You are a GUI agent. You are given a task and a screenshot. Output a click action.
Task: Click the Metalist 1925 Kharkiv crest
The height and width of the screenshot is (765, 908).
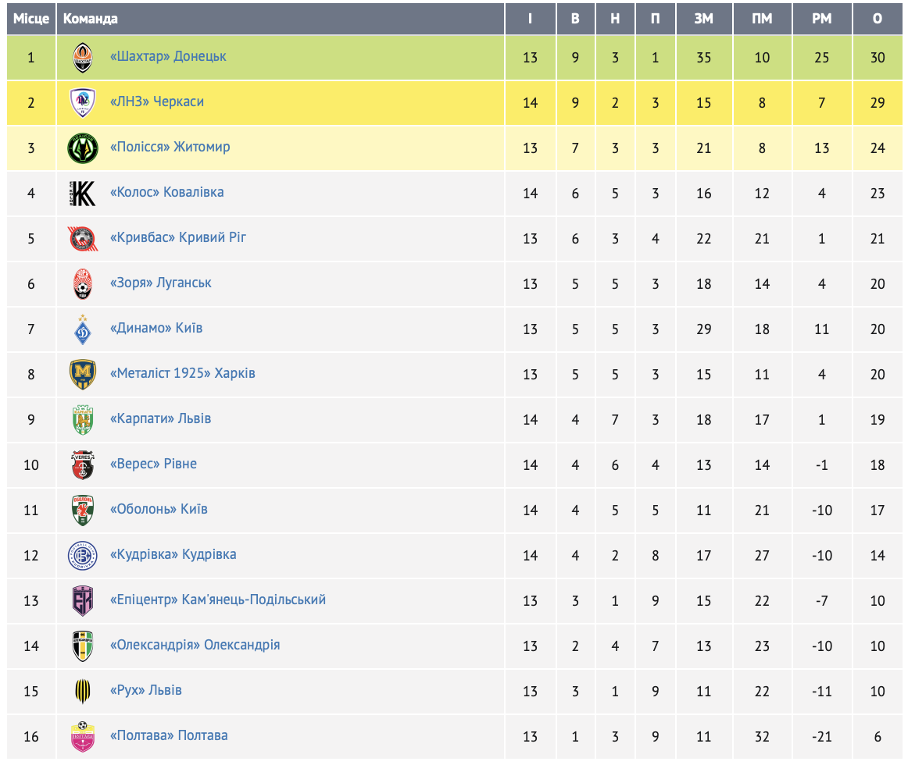pos(82,375)
